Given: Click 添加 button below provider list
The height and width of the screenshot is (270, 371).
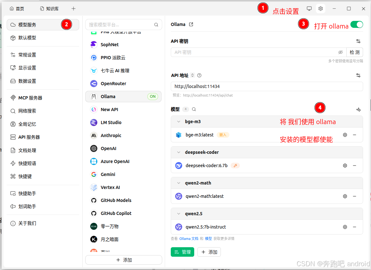Looking at the screenshot, I should click(124, 260).
